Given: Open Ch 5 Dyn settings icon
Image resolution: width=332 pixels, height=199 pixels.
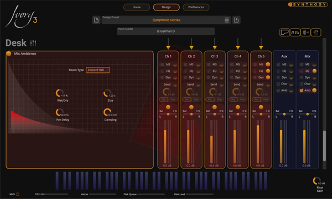Looking at the screenshot, I should pos(255,77).
